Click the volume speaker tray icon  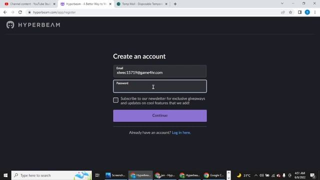261,175
